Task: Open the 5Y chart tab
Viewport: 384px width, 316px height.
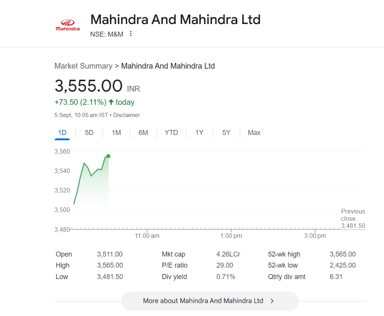Action: point(227,133)
